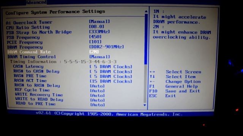The width and height of the screenshot is (243, 136).
Task: Click the F1 General Help hint
Action: (174, 87)
